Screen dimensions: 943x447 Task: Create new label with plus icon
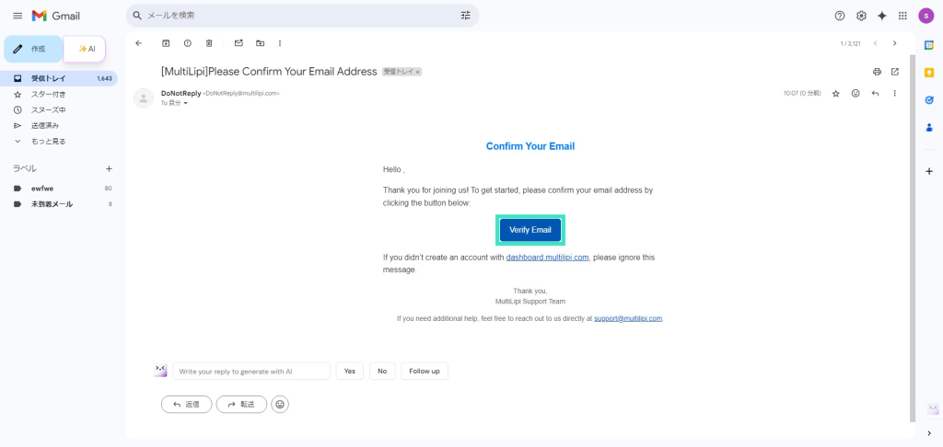pos(109,169)
